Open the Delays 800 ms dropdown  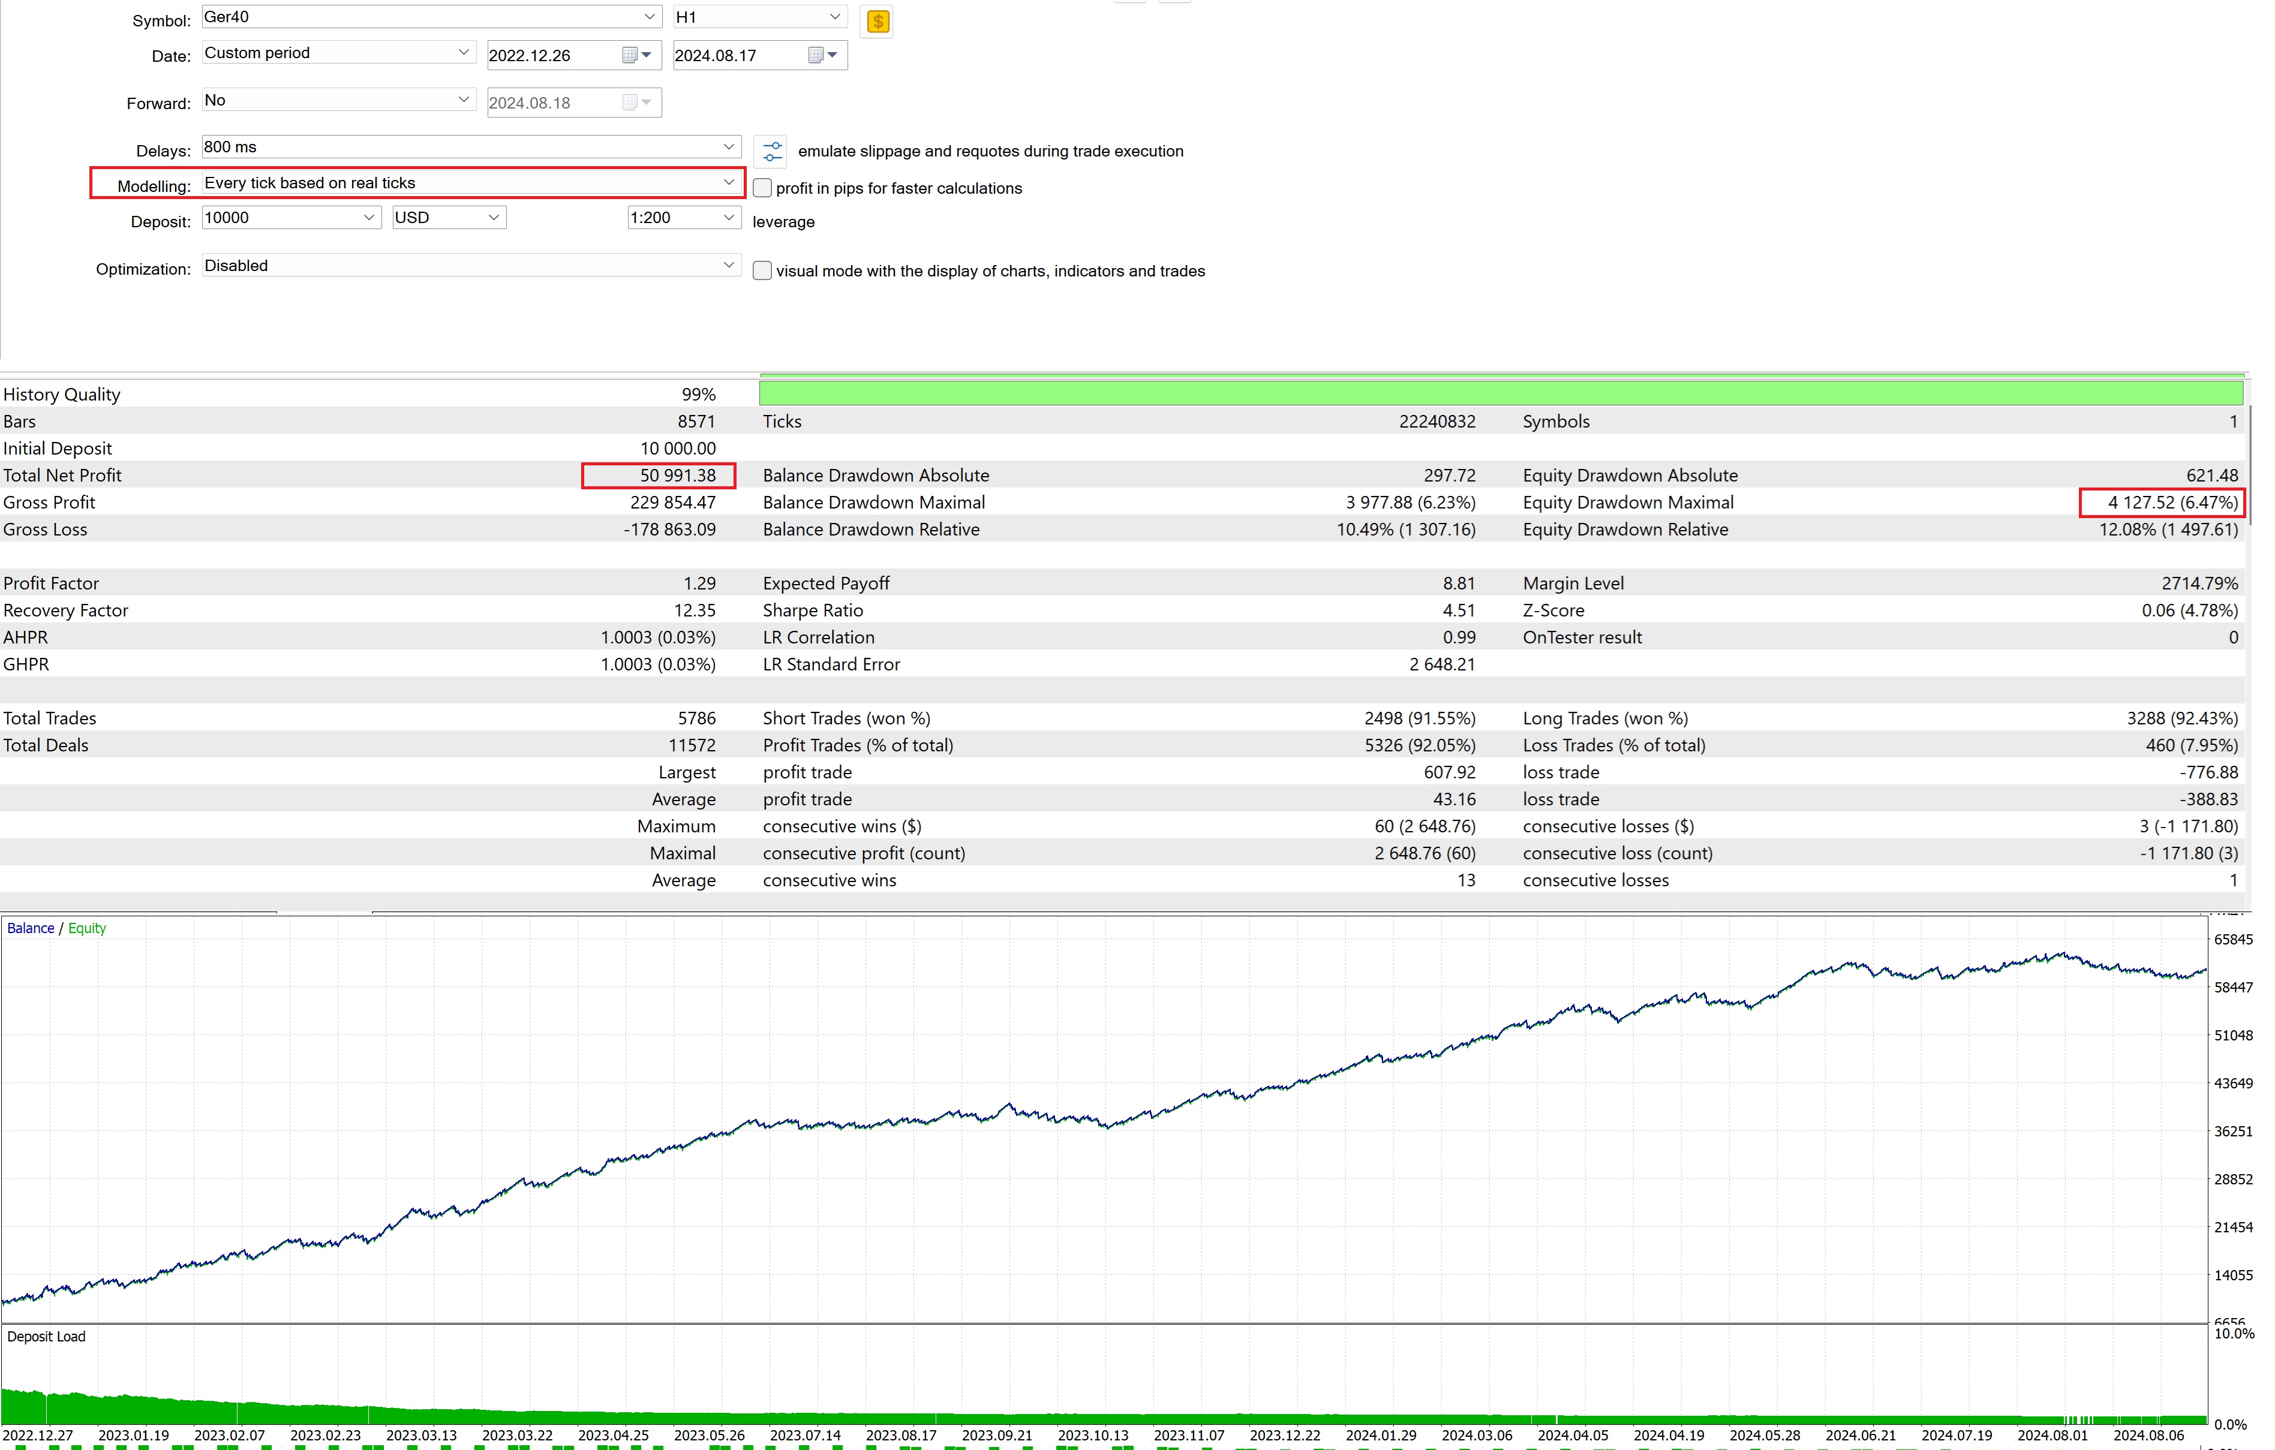(x=728, y=146)
